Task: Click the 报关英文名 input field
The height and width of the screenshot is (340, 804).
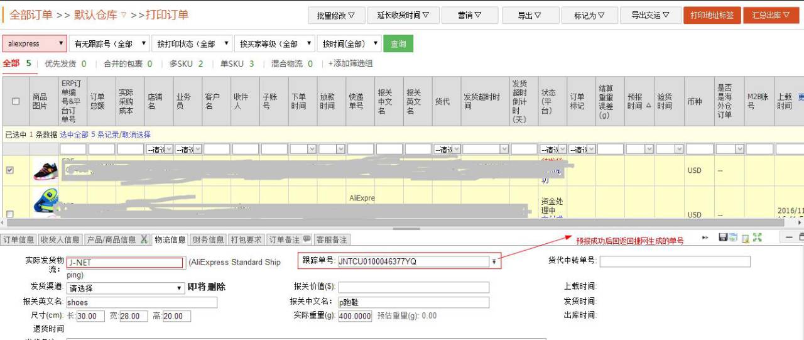Action: (x=141, y=302)
